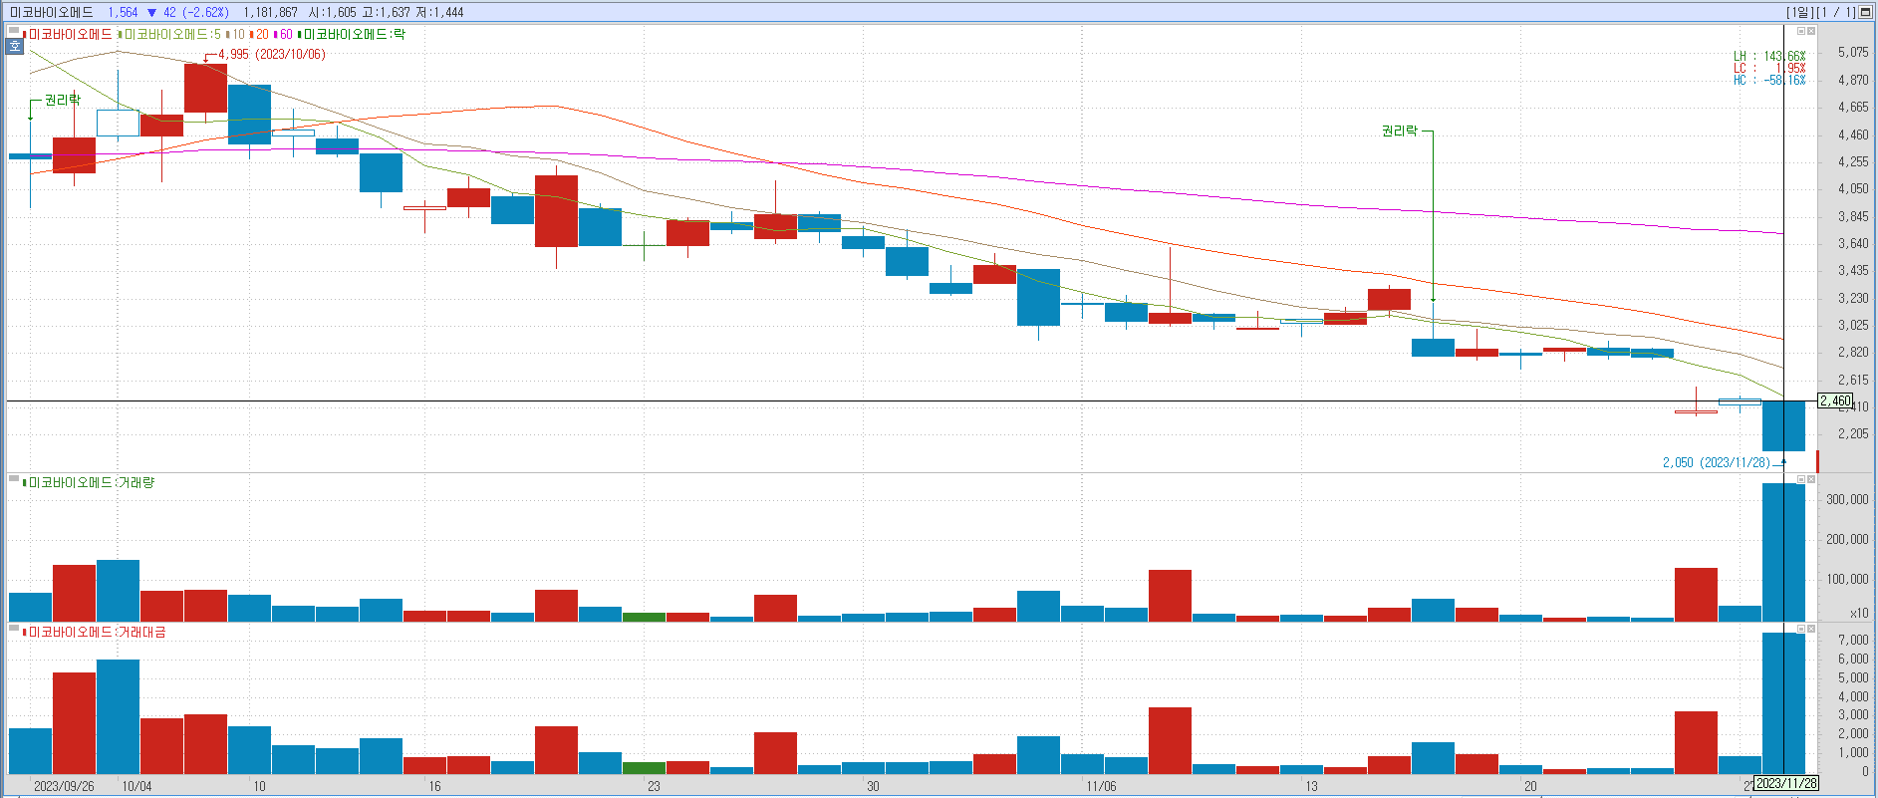
Task: Click the [1 / 1] page indicator
Action: point(1837,12)
